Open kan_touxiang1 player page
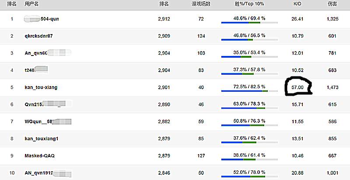The height and width of the screenshot is (180, 350). [42, 139]
